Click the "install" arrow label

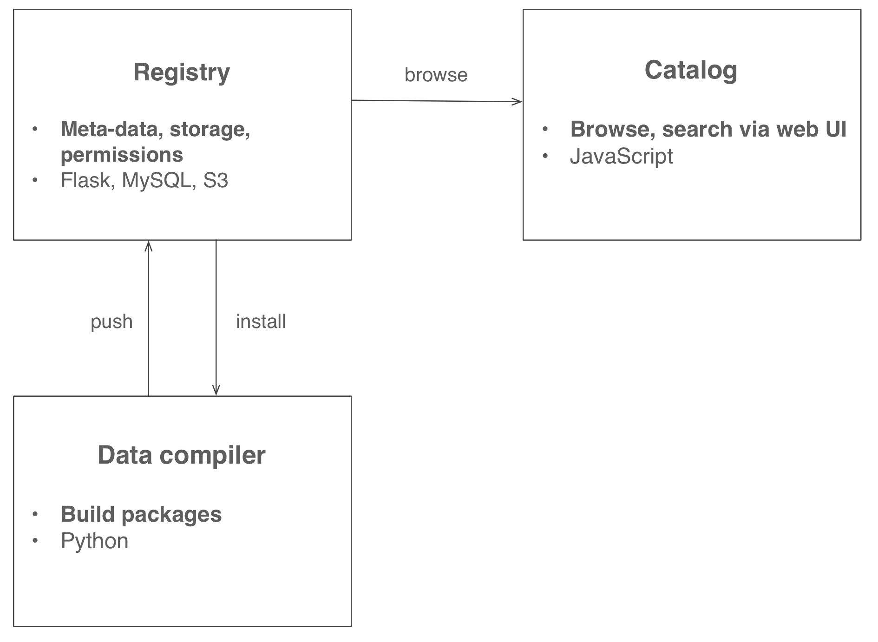(x=261, y=321)
